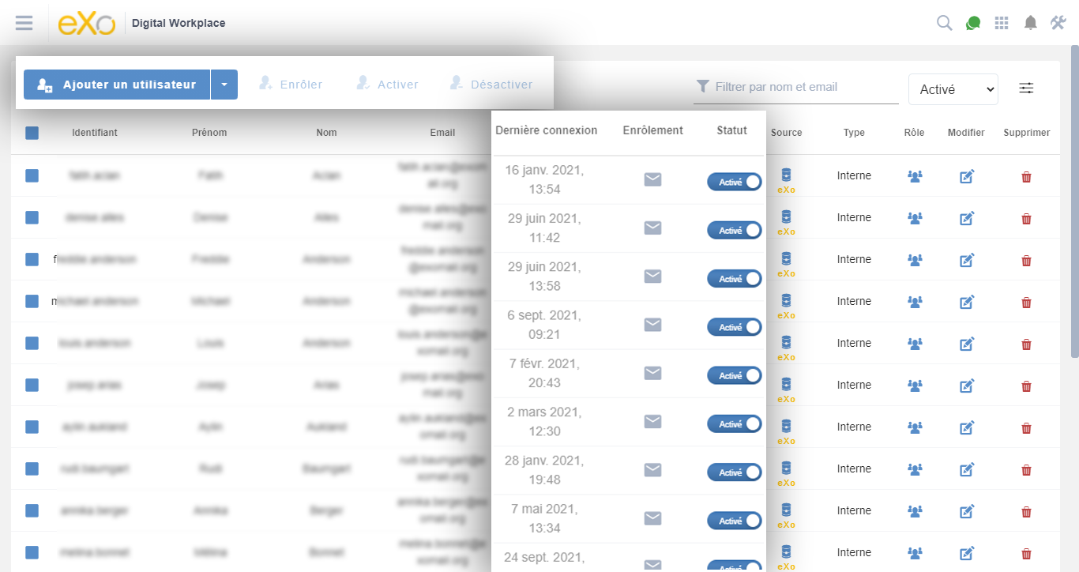Click the Supprimer column header

1027,133
